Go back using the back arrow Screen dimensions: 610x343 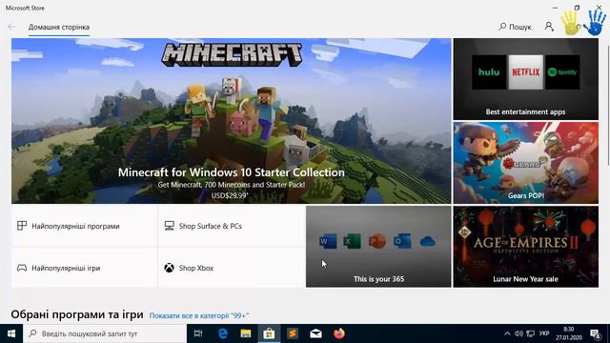(x=11, y=27)
